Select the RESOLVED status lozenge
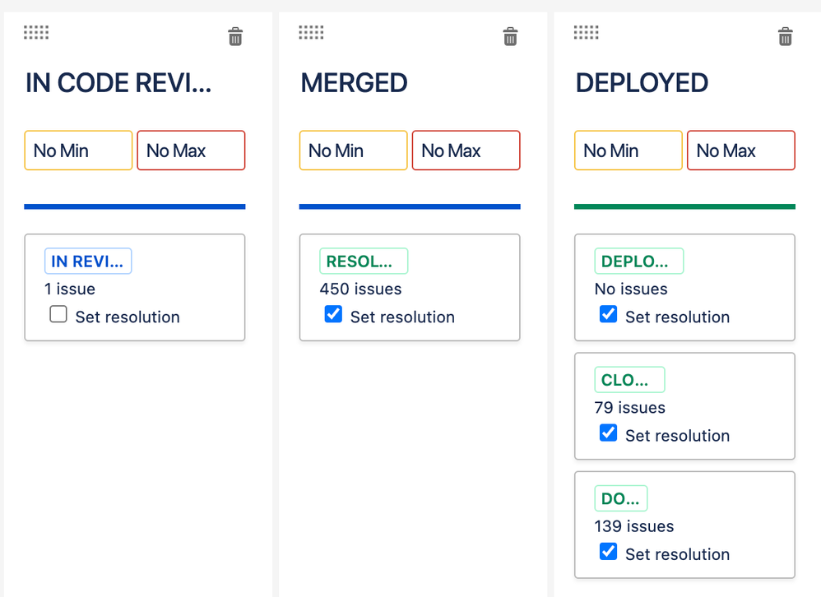The image size is (821, 597). click(364, 261)
